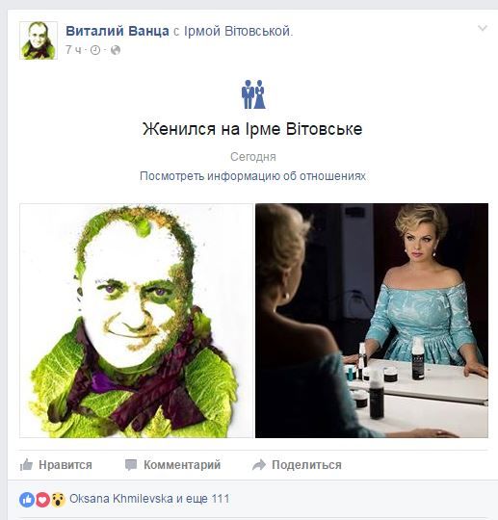Click the Комментарий button label
Viewport: 498px width, 520px height.
pyautogui.click(x=182, y=465)
